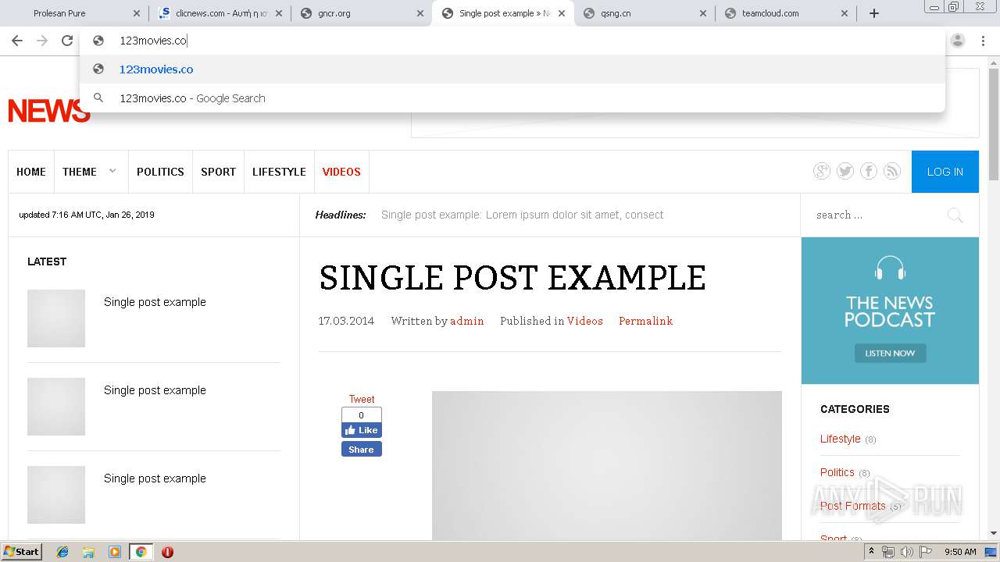Viewport: 1000px width, 562px height.
Task: Click the Tweet link
Action: tap(362, 399)
